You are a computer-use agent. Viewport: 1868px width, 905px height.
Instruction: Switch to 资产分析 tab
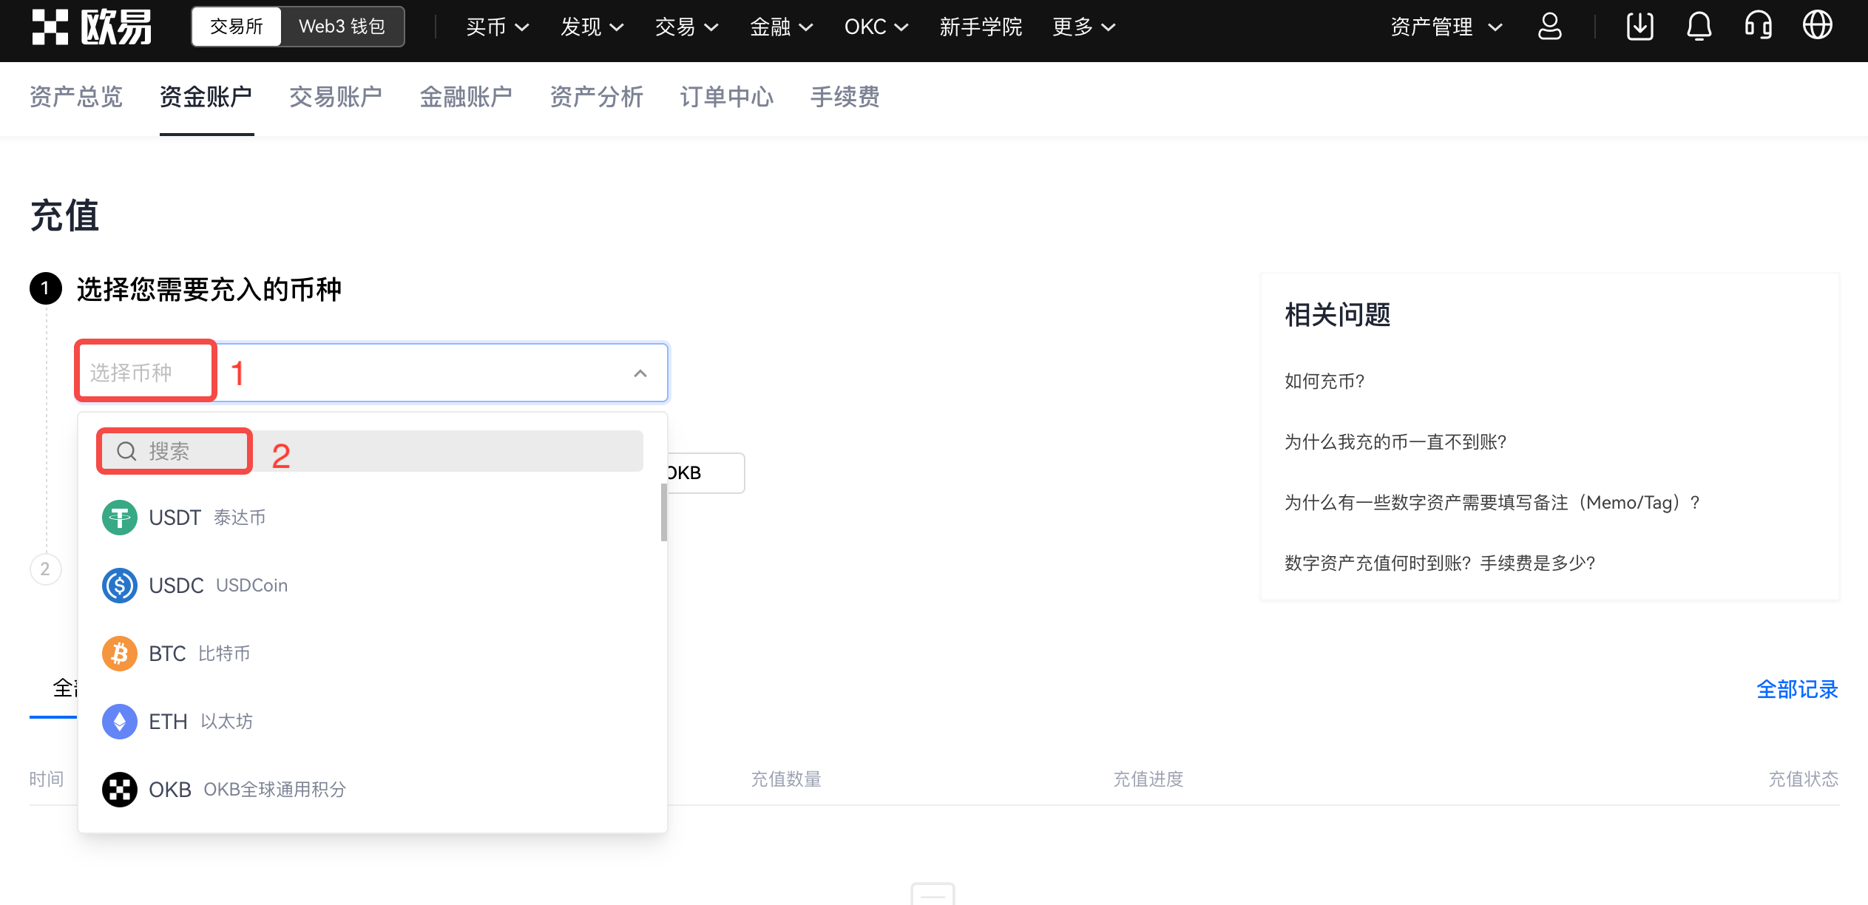(597, 97)
